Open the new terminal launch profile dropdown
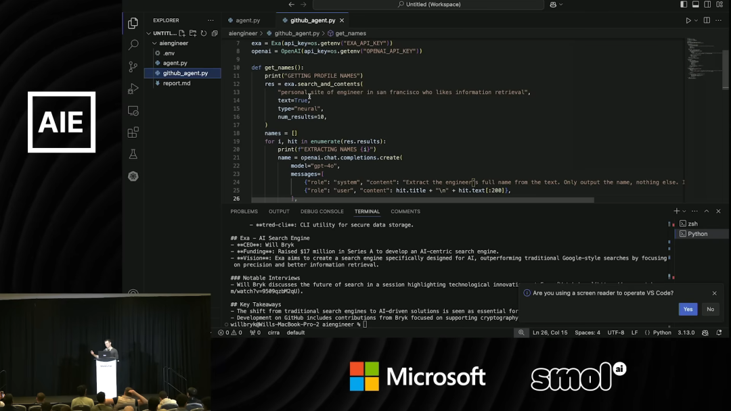Screen dimensions: 731x411 point(684,211)
